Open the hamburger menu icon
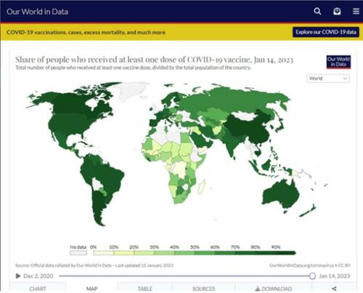Viewport: 363px width, 293px height. point(356,12)
